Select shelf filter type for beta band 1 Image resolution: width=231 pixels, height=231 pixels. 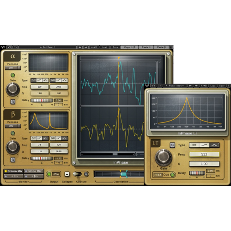[39, 138]
